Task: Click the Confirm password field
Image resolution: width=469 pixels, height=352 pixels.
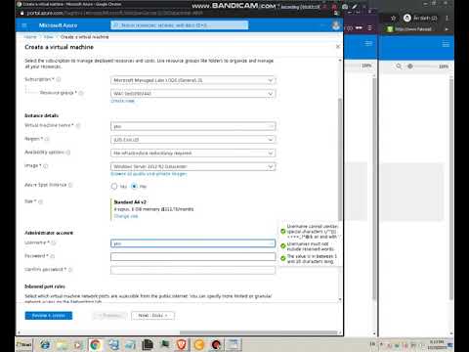Action: tap(193, 270)
